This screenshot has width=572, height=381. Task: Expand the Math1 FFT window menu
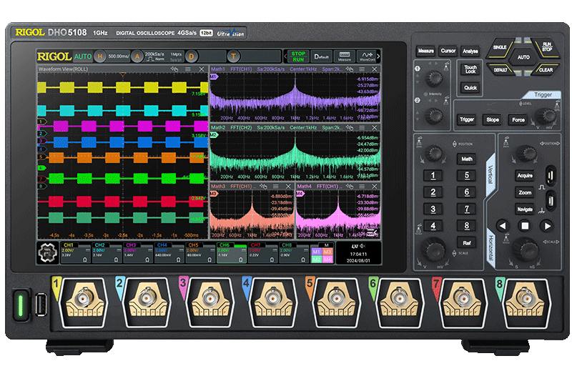pyautogui.click(x=363, y=69)
